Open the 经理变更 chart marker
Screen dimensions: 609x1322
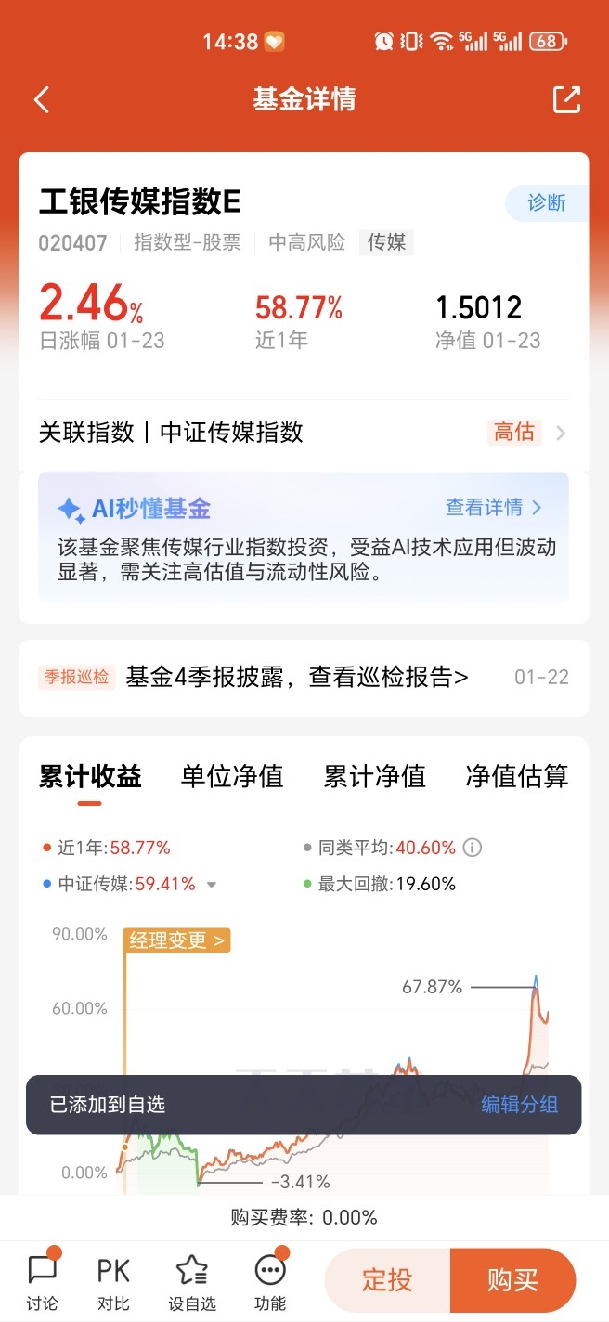(x=176, y=940)
